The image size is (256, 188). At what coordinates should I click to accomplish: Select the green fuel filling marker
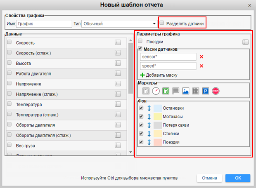(x=166, y=91)
